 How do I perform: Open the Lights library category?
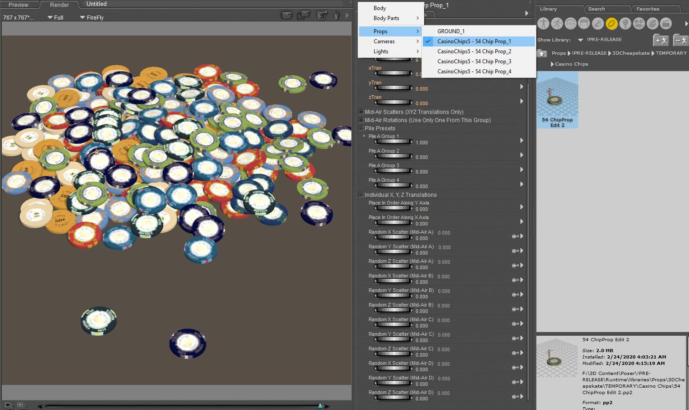tap(625, 23)
